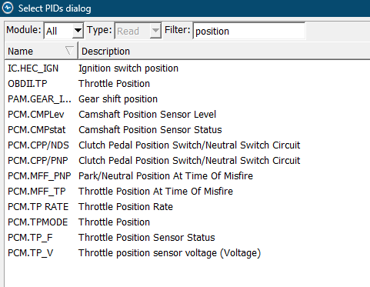Image resolution: width=370 pixels, height=287 pixels.
Task: Select the IC.HEC_IGN row
Action: pos(187,68)
